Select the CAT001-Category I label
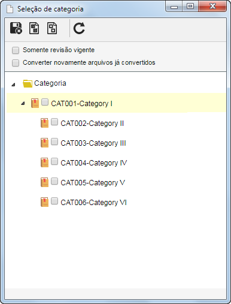The image size is (231, 304). [81, 104]
